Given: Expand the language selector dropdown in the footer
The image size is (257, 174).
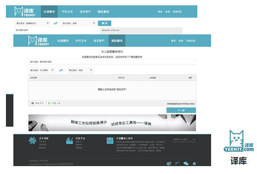Looking at the screenshot, I should tap(184, 140).
